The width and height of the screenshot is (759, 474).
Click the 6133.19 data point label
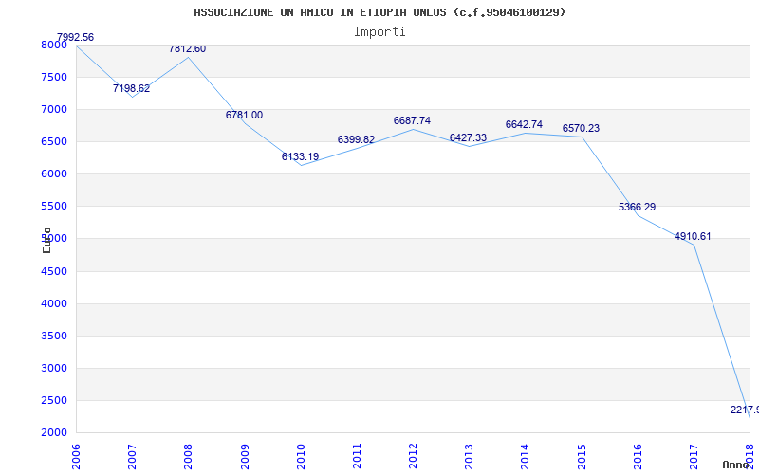coord(300,156)
